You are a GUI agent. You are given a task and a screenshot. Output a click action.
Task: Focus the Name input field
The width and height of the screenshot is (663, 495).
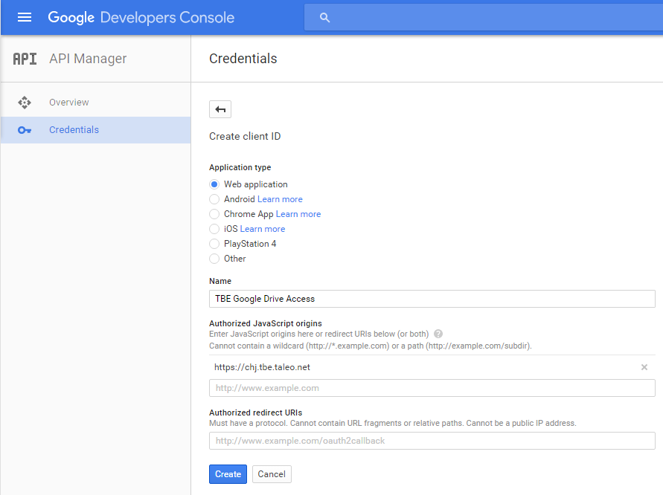click(432, 299)
